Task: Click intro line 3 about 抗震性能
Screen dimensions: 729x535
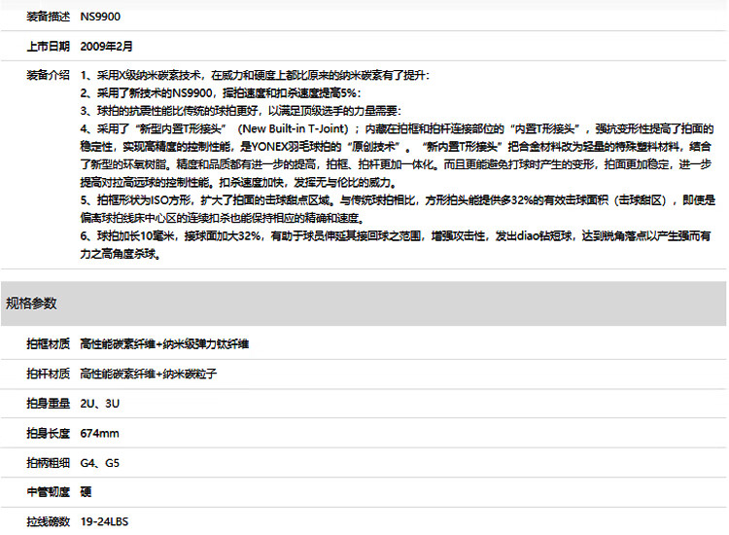Action: pyautogui.click(x=240, y=111)
